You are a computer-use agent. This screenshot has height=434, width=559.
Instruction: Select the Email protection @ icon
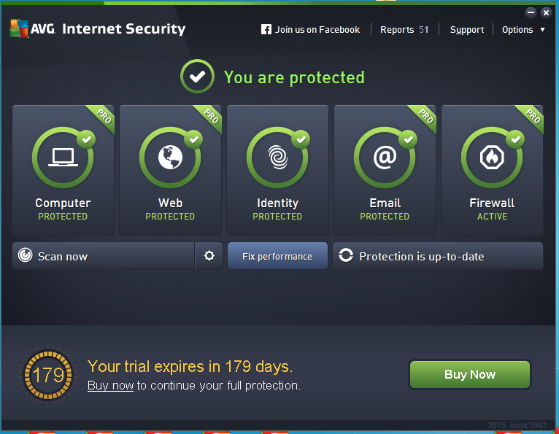(385, 158)
